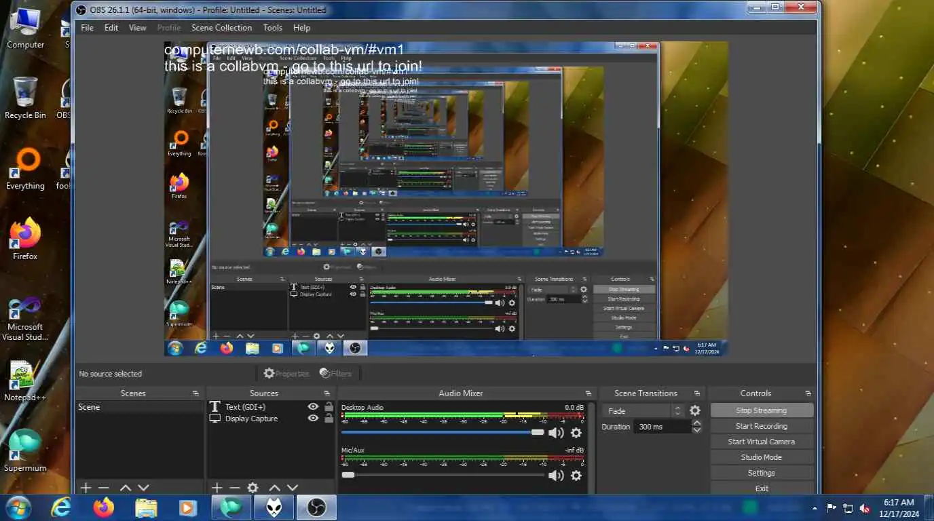The height and width of the screenshot is (521, 934).
Task: Pop out the Controls dock
Action: [808, 393]
